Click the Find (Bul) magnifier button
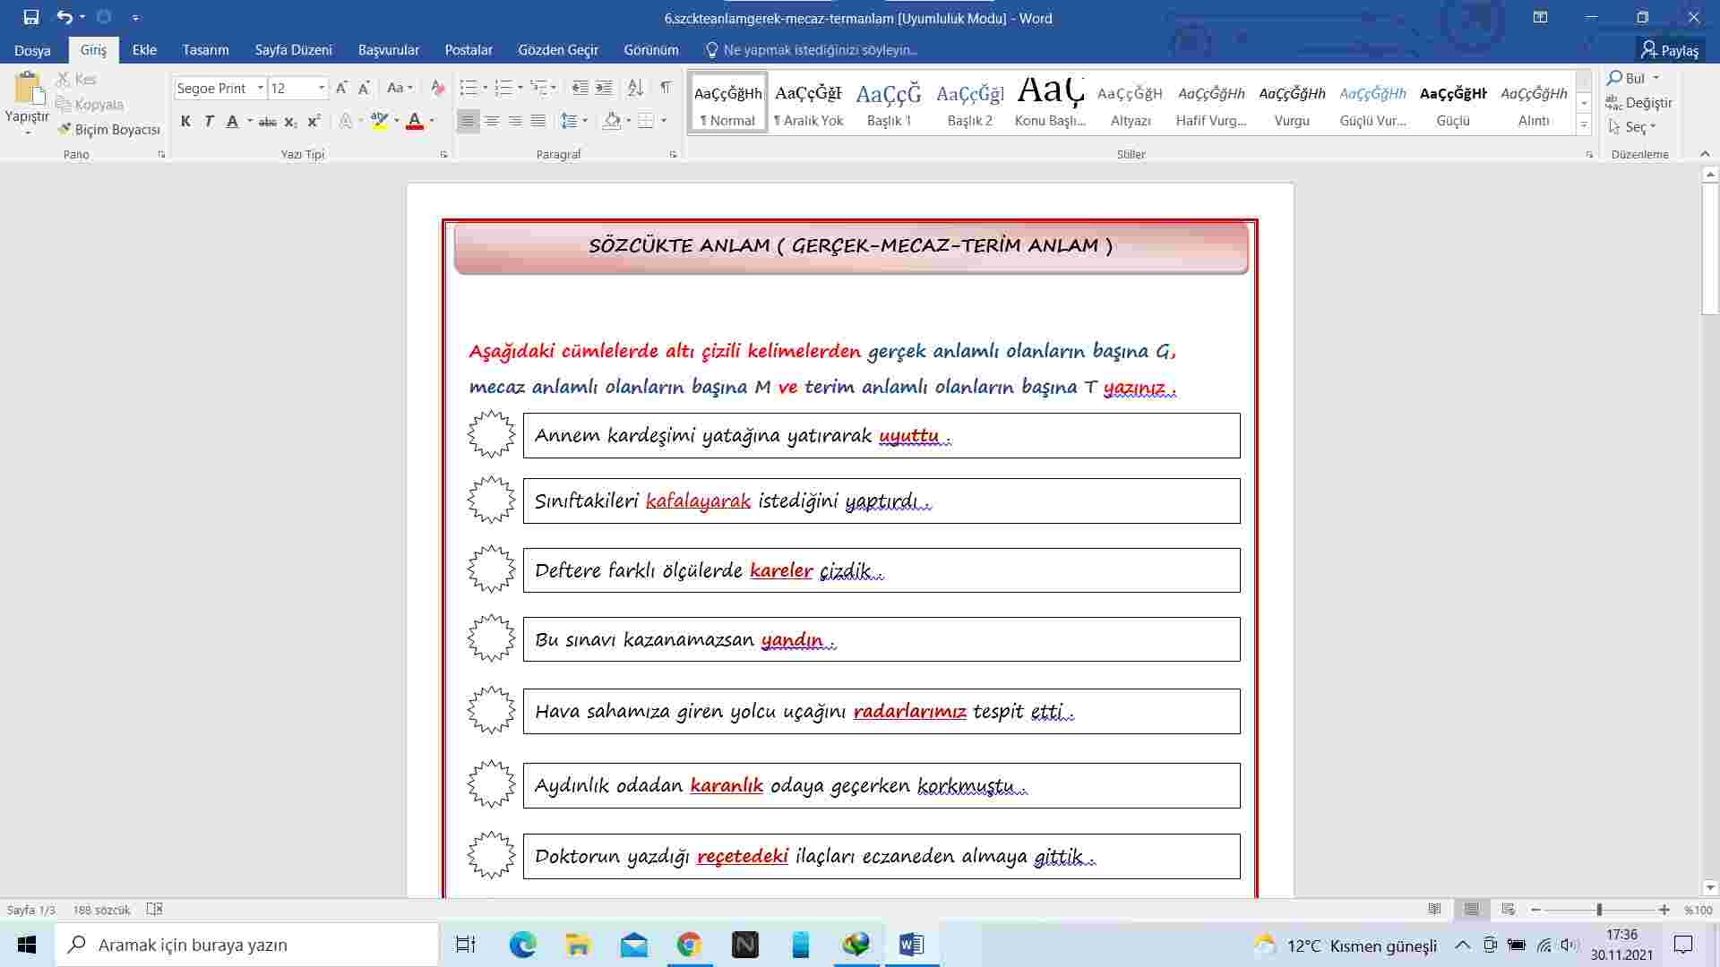The height and width of the screenshot is (967, 1720). [x=1627, y=78]
